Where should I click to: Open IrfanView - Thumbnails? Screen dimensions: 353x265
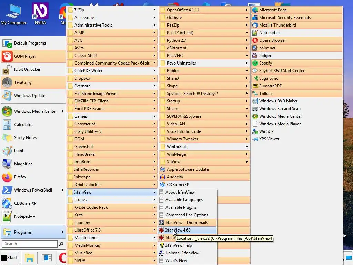(187, 223)
